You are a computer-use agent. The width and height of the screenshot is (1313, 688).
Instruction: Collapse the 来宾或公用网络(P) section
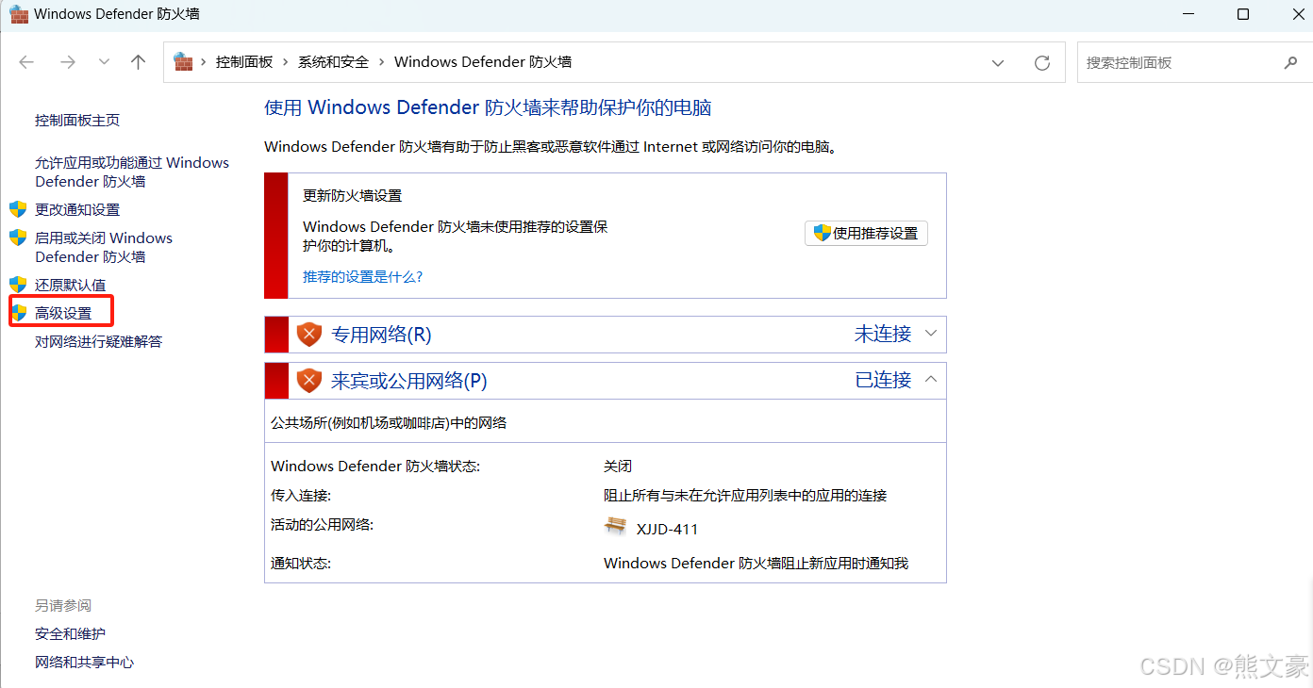pyautogui.click(x=606, y=381)
